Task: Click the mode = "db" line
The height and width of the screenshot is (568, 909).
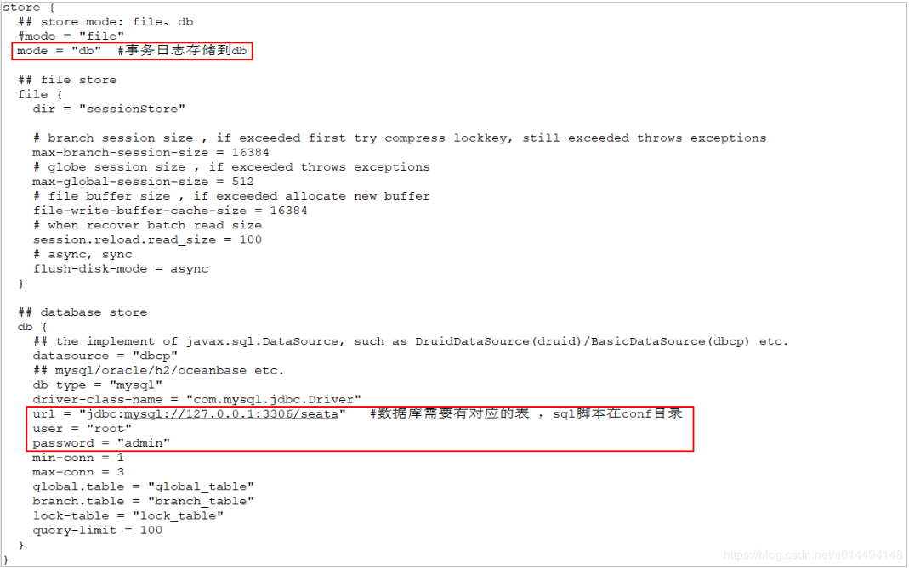Action: point(60,51)
